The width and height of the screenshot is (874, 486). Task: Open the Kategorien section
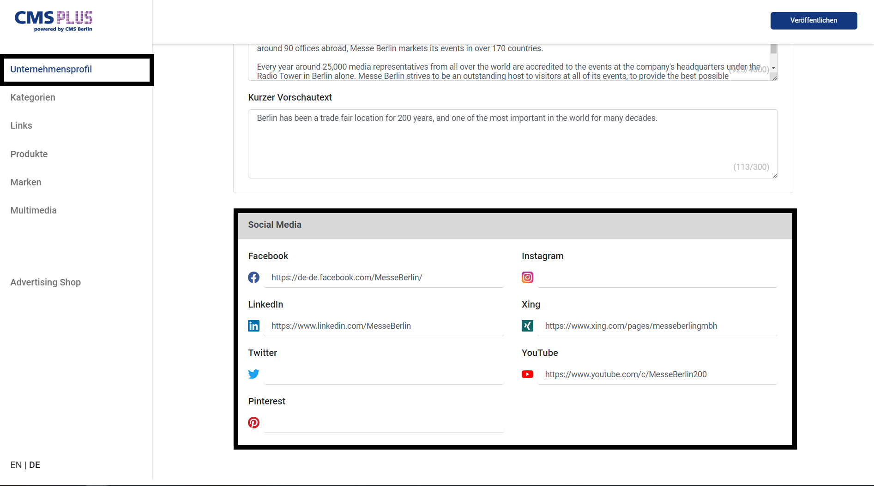coord(33,97)
